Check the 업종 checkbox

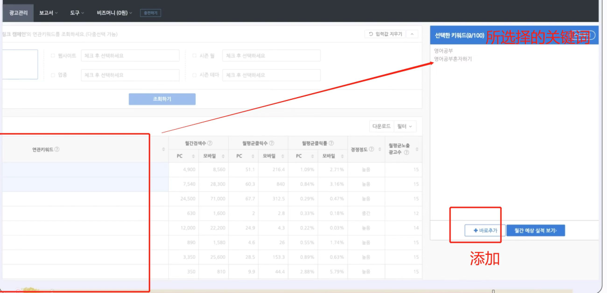[53, 75]
